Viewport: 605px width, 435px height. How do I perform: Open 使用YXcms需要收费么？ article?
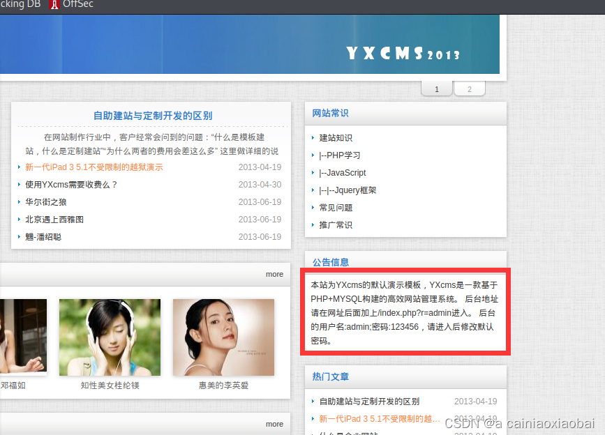tap(71, 185)
